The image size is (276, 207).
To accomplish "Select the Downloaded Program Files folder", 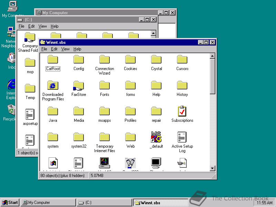I will [x=53, y=91].
